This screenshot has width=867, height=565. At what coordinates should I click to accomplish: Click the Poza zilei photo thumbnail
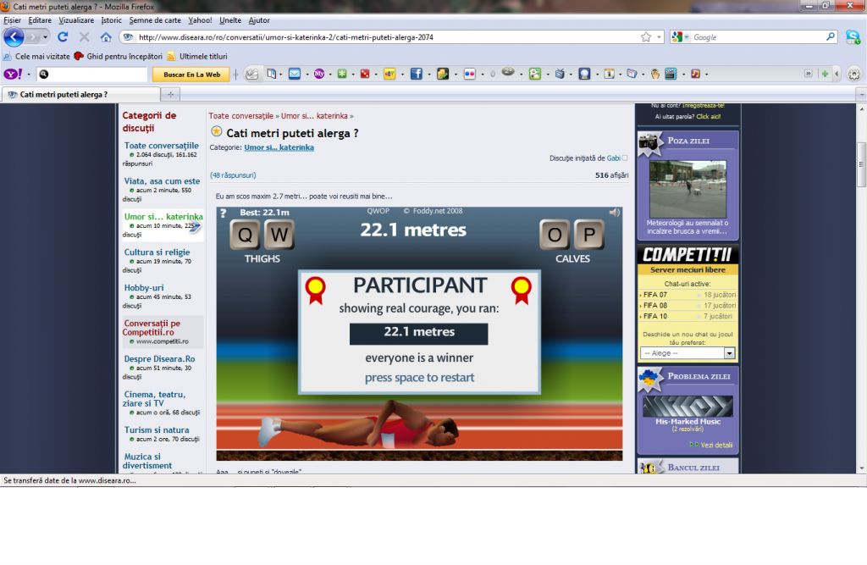click(x=688, y=188)
